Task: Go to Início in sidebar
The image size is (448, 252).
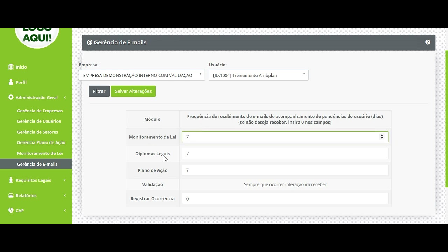Action: (x=21, y=67)
